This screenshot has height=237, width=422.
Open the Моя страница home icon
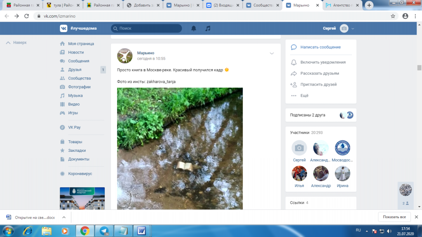tap(63, 44)
